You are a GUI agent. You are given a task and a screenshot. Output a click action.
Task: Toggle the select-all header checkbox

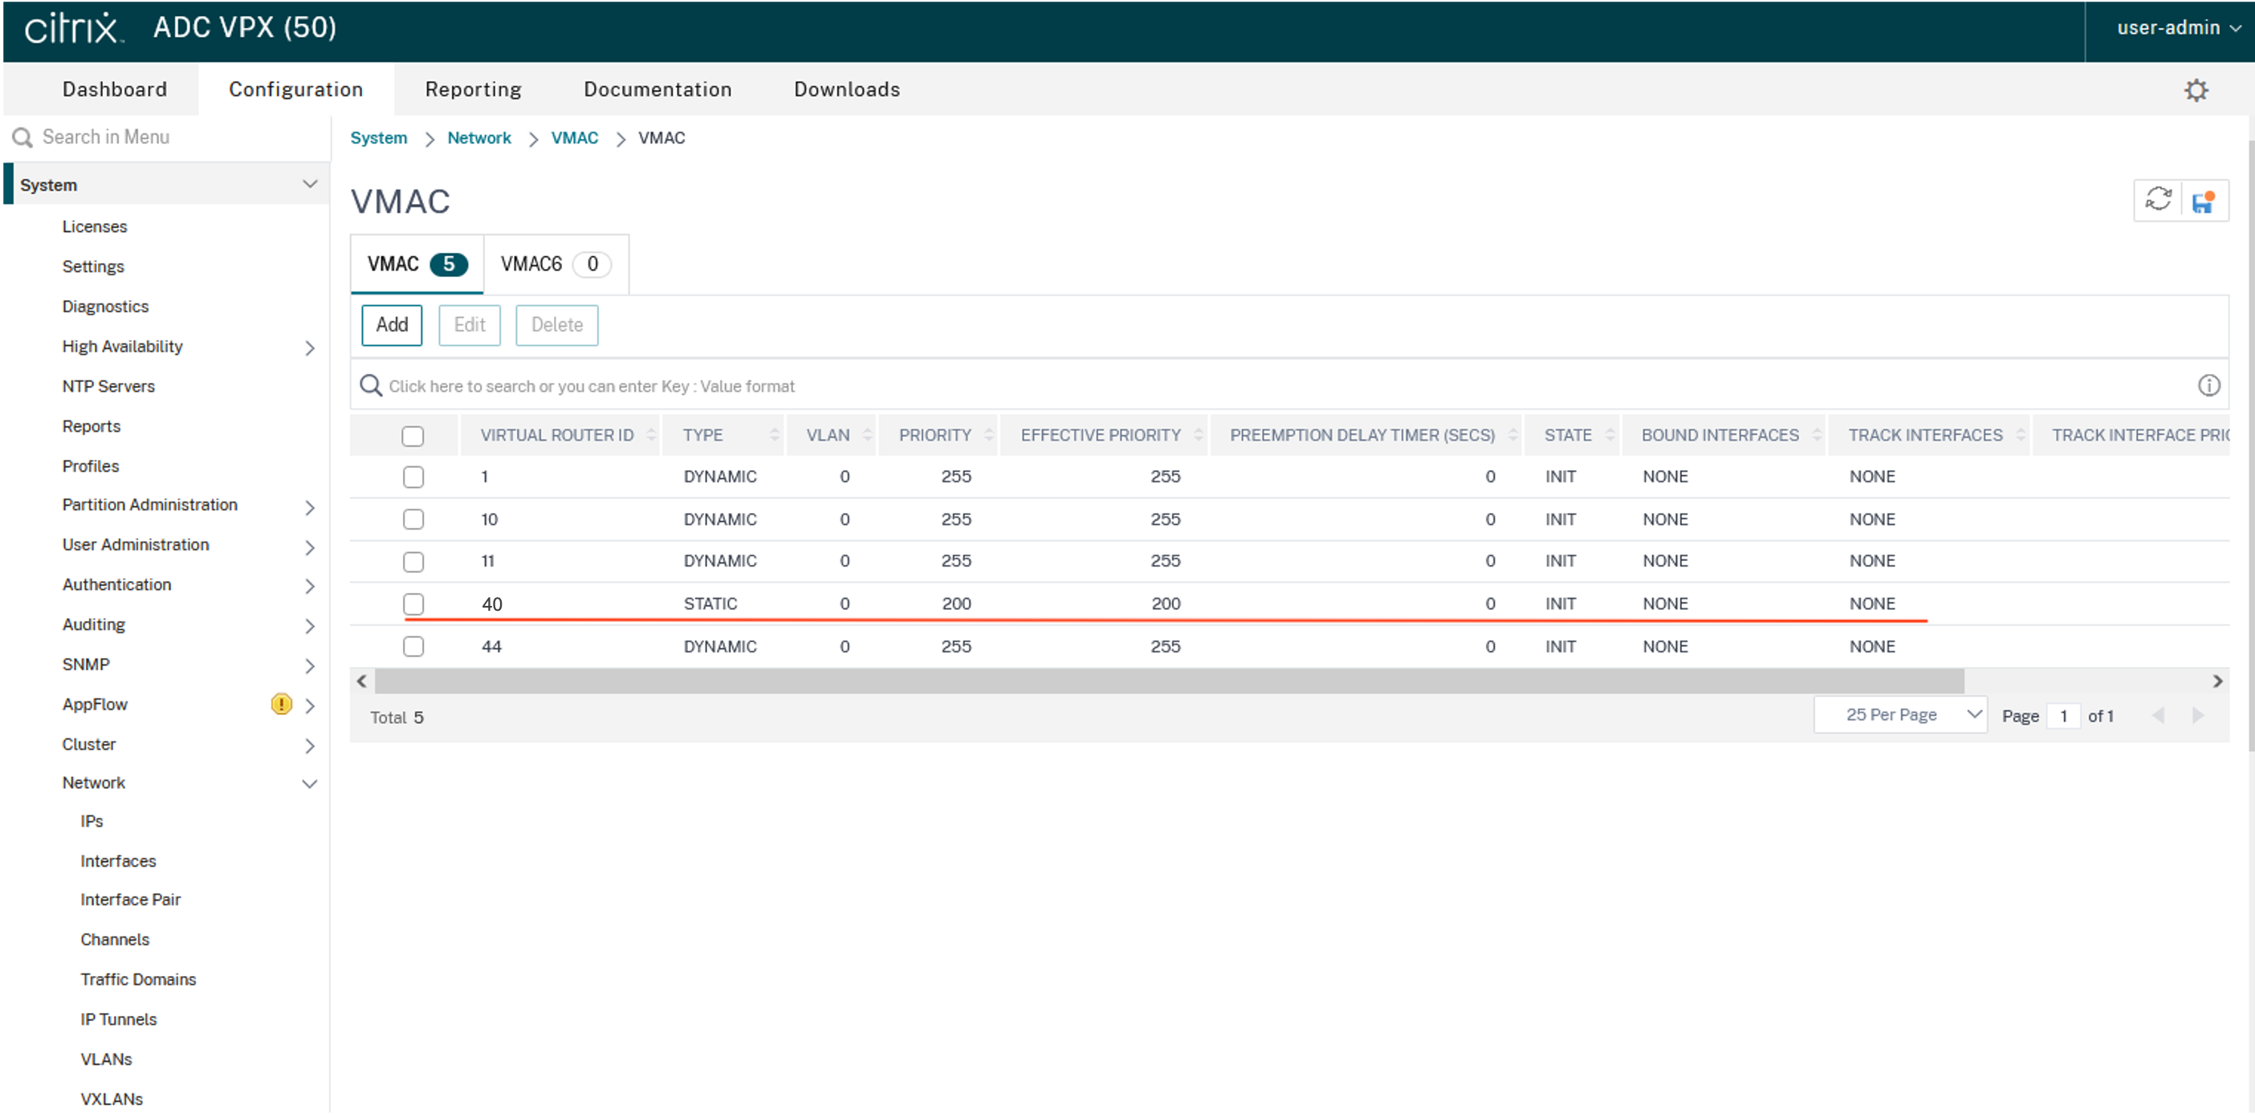[413, 436]
